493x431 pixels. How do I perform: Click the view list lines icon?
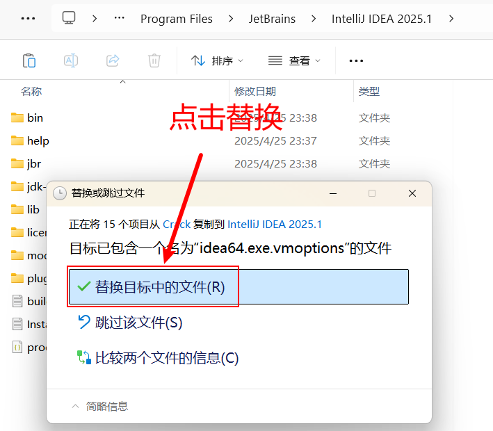(x=275, y=60)
